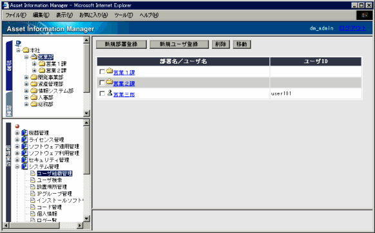This screenshot has width=375, height=233.
Task: Click the page icon beside IPグループ管理
Action: [33, 193]
